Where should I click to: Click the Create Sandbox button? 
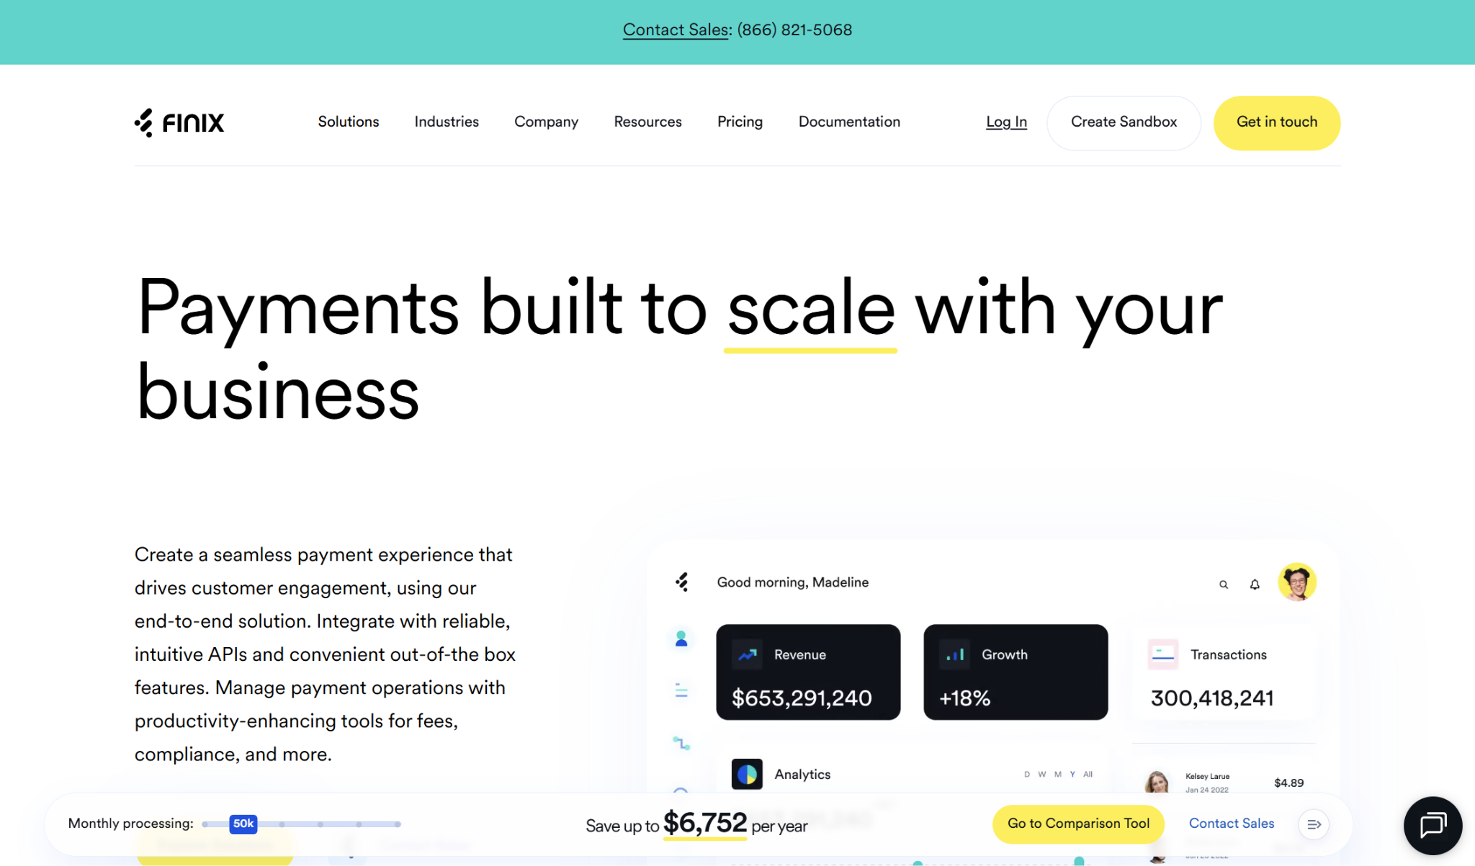(1124, 122)
